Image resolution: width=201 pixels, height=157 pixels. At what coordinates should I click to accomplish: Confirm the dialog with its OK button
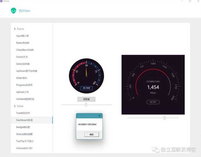point(92,134)
